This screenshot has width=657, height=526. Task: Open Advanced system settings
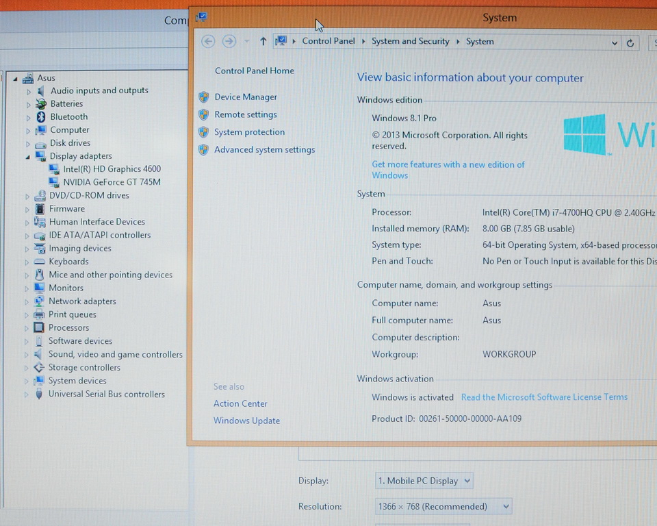coord(264,150)
